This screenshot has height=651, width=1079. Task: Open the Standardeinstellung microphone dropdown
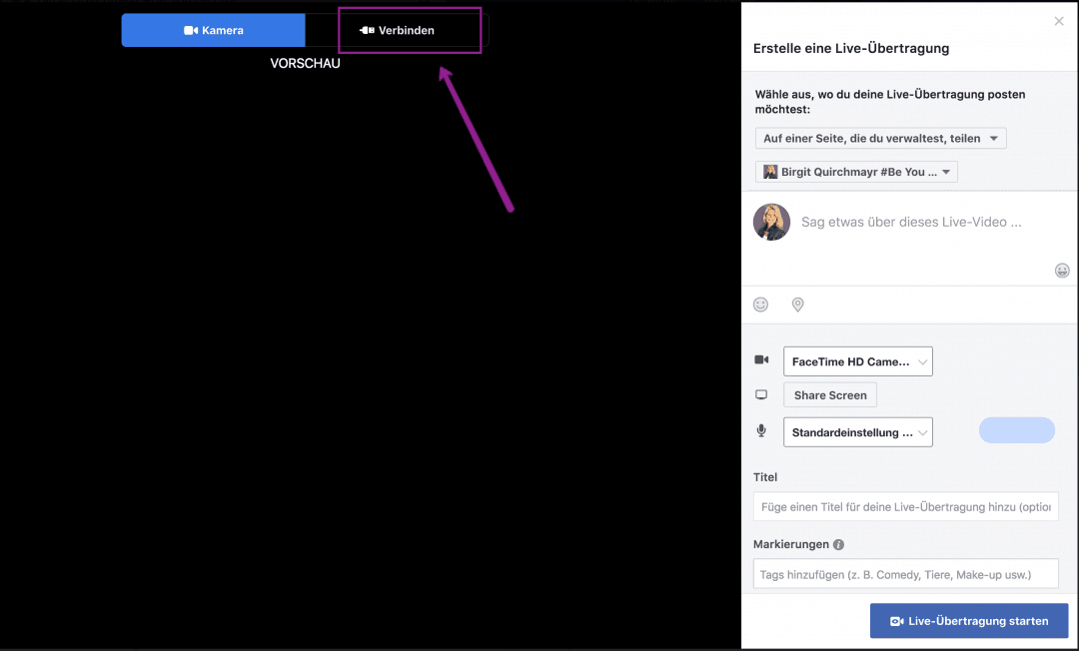pyautogui.click(x=857, y=431)
